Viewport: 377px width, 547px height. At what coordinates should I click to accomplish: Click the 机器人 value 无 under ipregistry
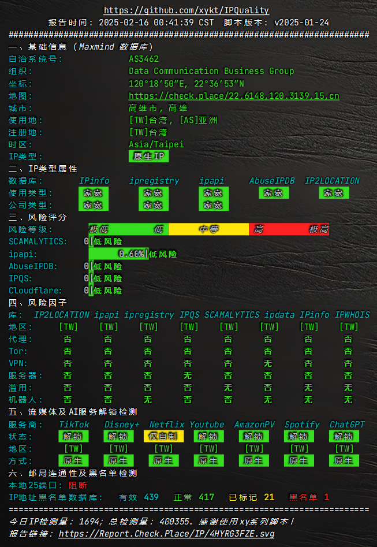pos(148,400)
